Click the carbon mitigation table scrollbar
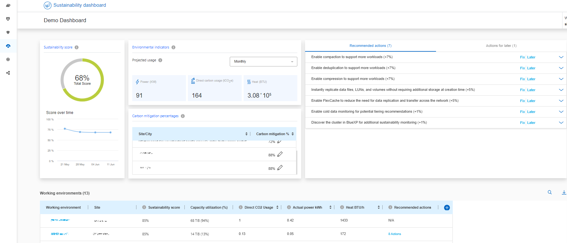Viewport: 567px width, 243px height. (x=296, y=162)
